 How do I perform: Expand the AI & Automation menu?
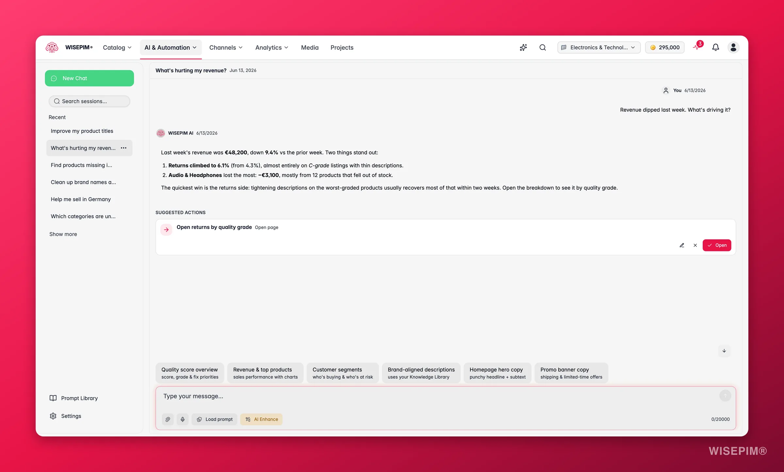point(171,47)
